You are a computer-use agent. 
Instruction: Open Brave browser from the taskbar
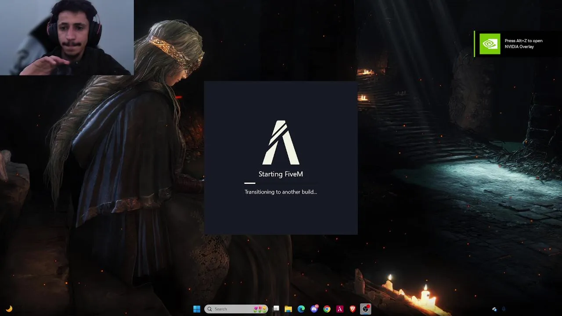[353, 309]
